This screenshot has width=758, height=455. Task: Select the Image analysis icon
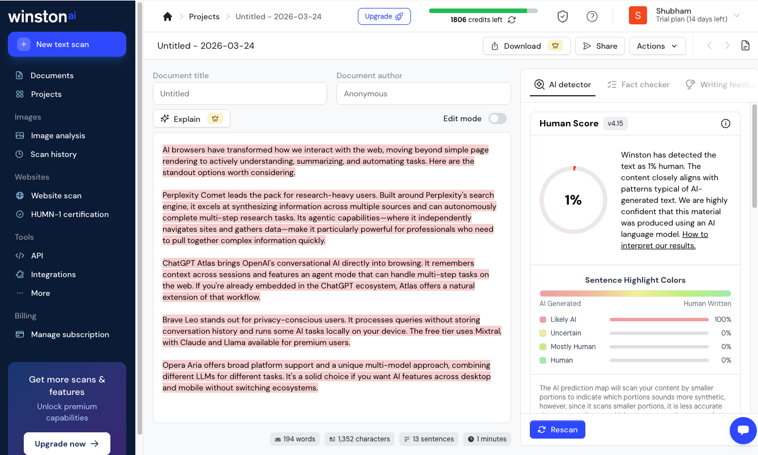pos(20,135)
